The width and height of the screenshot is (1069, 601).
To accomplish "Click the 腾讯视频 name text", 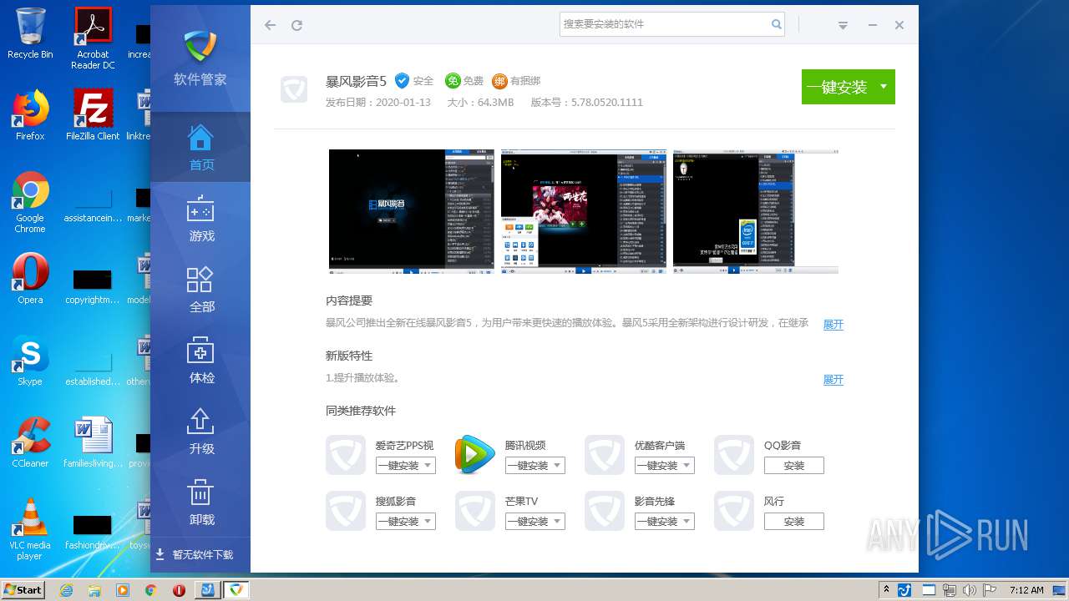I will coord(525,446).
